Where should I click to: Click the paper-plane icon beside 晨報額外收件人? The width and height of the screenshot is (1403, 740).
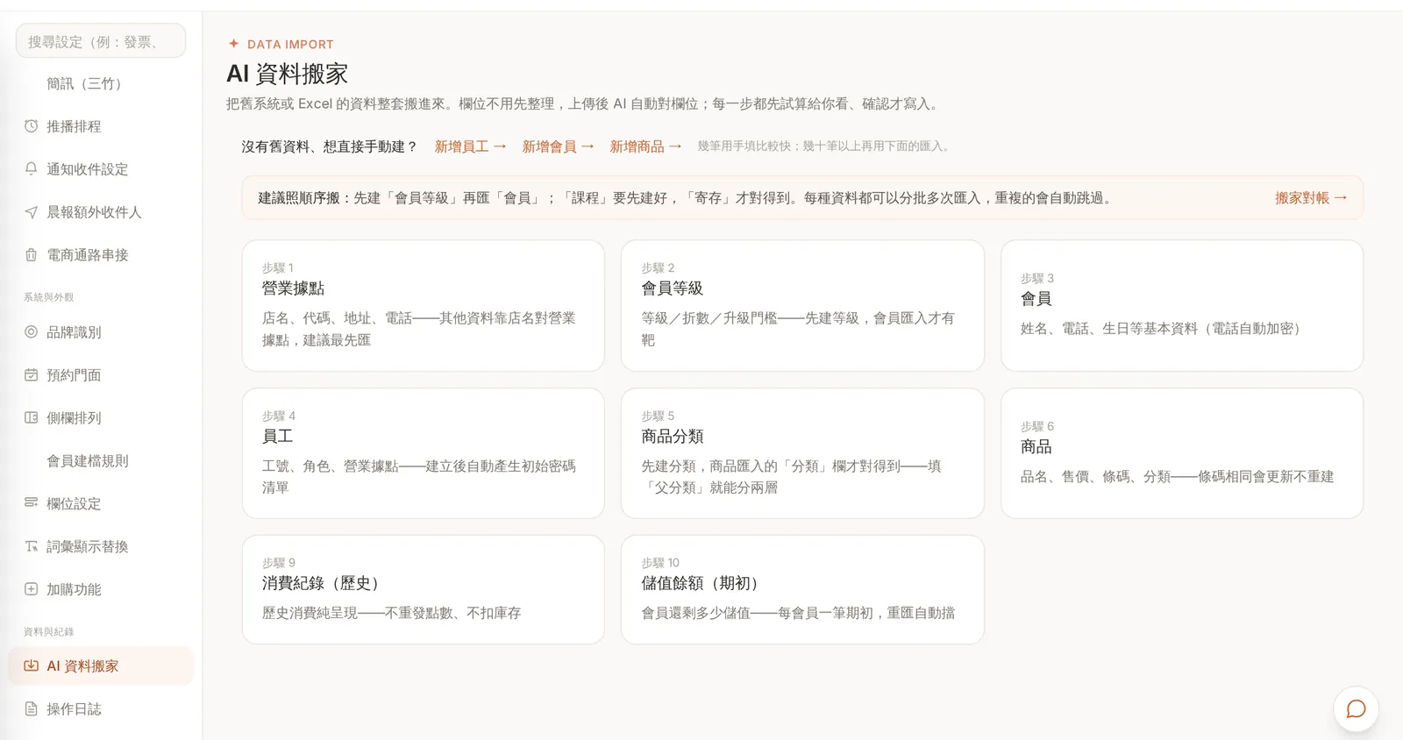point(31,211)
